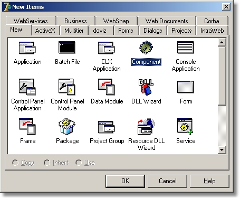Select the Form icon
The image size is (240, 199).
(186, 87)
